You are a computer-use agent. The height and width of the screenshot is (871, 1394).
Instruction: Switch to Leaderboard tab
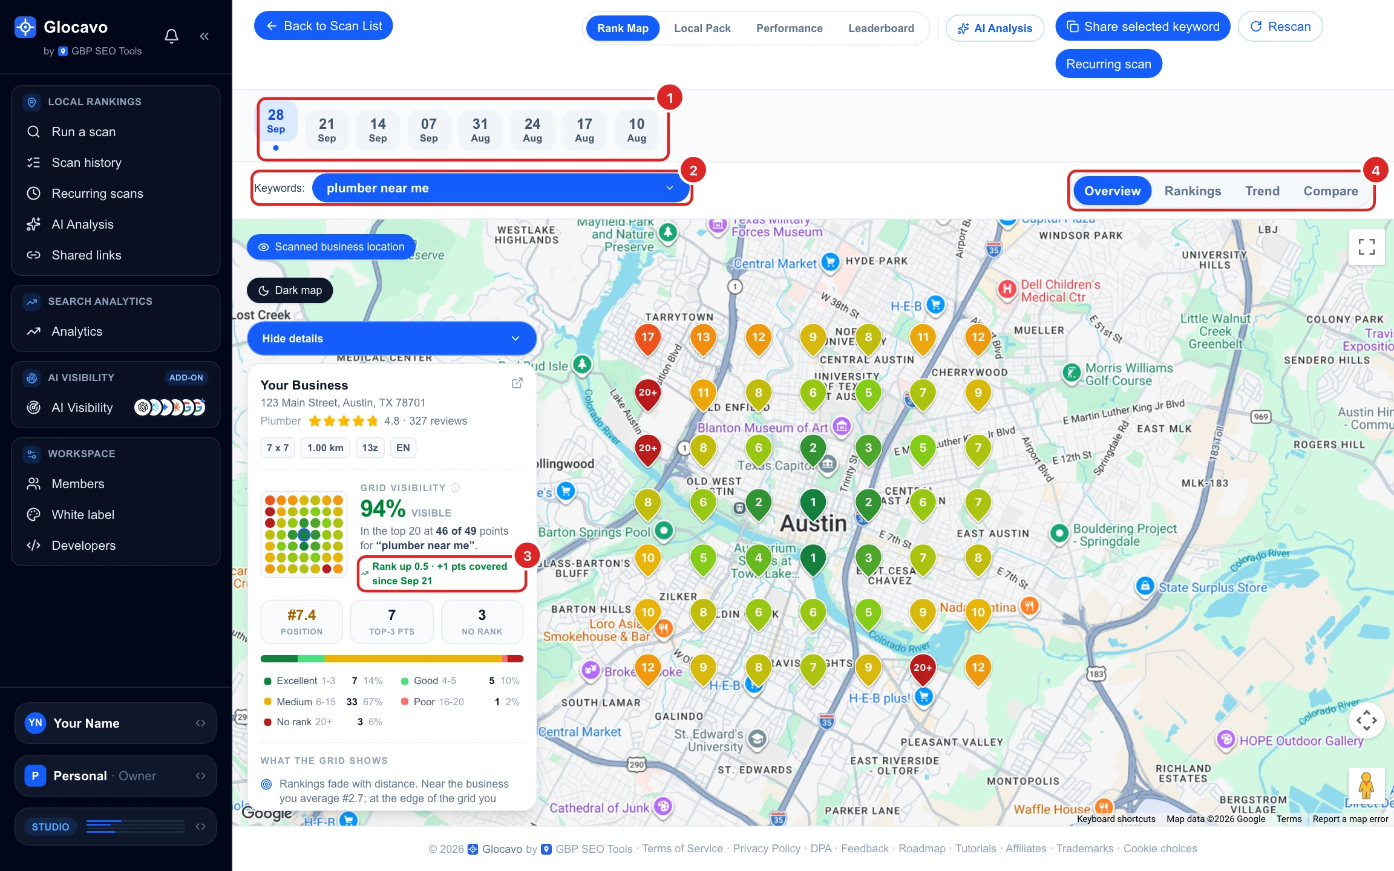pyautogui.click(x=881, y=28)
